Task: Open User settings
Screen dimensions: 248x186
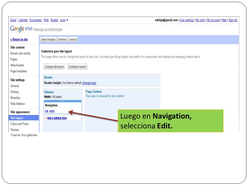Action: (x=187, y=20)
